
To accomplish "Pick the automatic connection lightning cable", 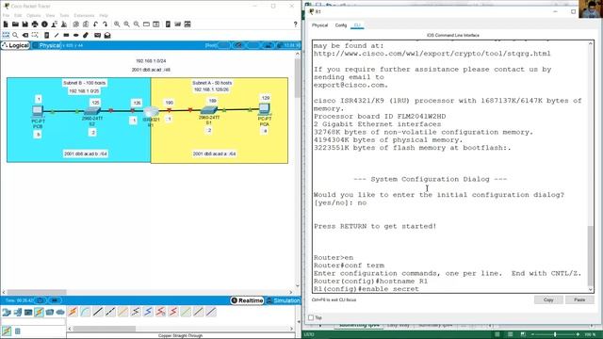I will click(73, 312).
